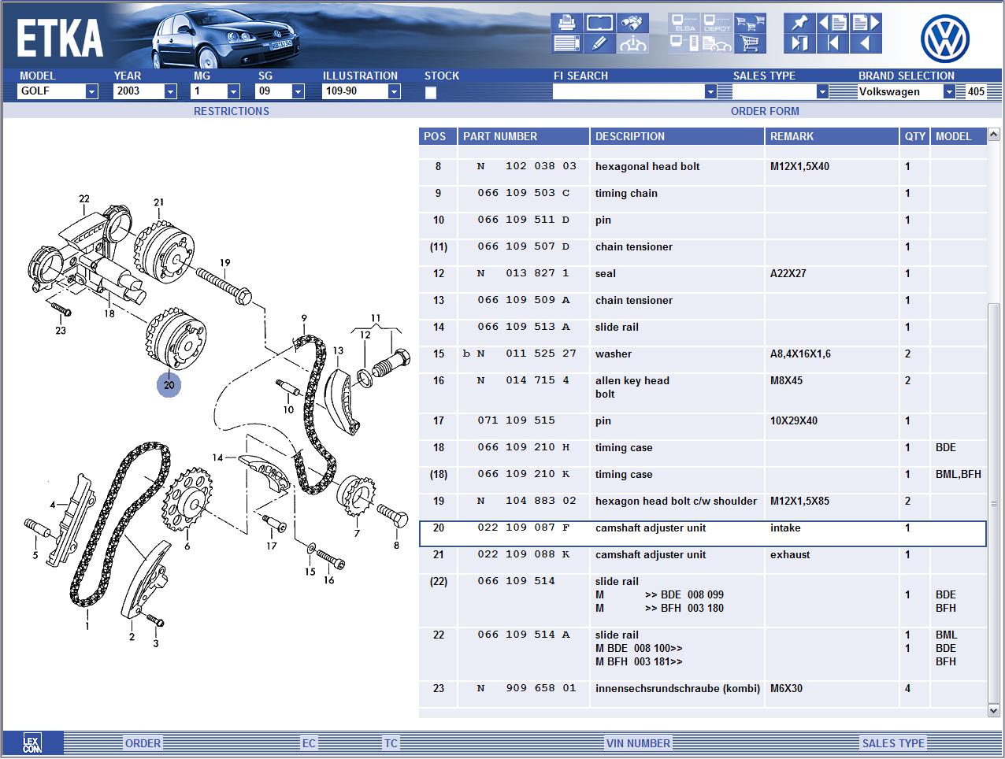The height and width of the screenshot is (759, 1005).
Task: Open the YEAR dropdown showing 2003
Action: click(x=170, y=91)
